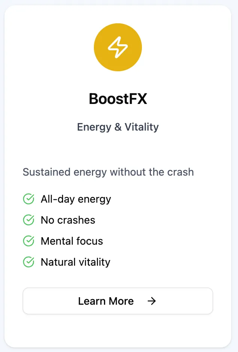Click the Energy & Vitality subtitle
Image resolution: width=238 pixels, height=352 pixels.
[118, 127]
